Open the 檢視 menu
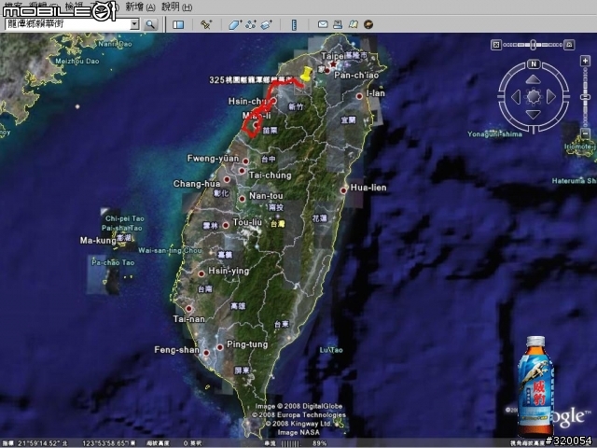597x448 pixels. pos(74,7)
